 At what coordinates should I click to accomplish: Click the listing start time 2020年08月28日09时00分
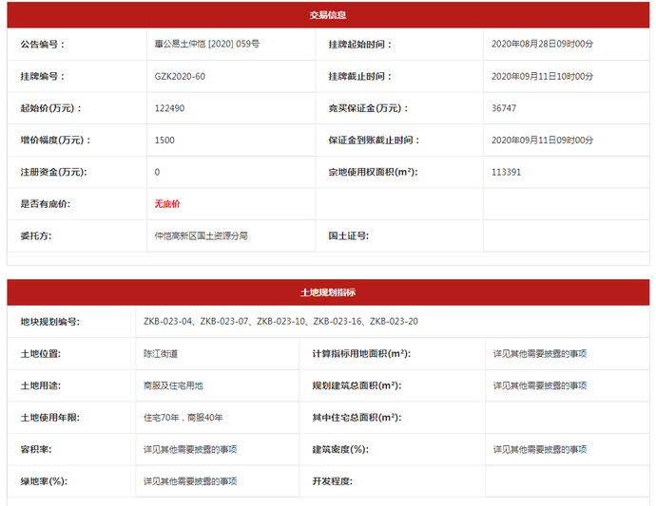coord(542,44)
